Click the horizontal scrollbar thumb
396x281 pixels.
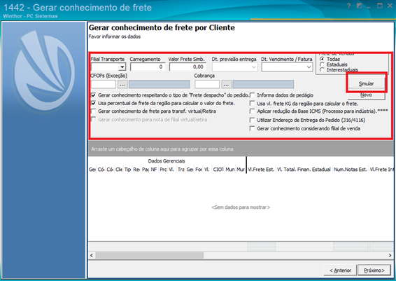(x=150, y=256)
